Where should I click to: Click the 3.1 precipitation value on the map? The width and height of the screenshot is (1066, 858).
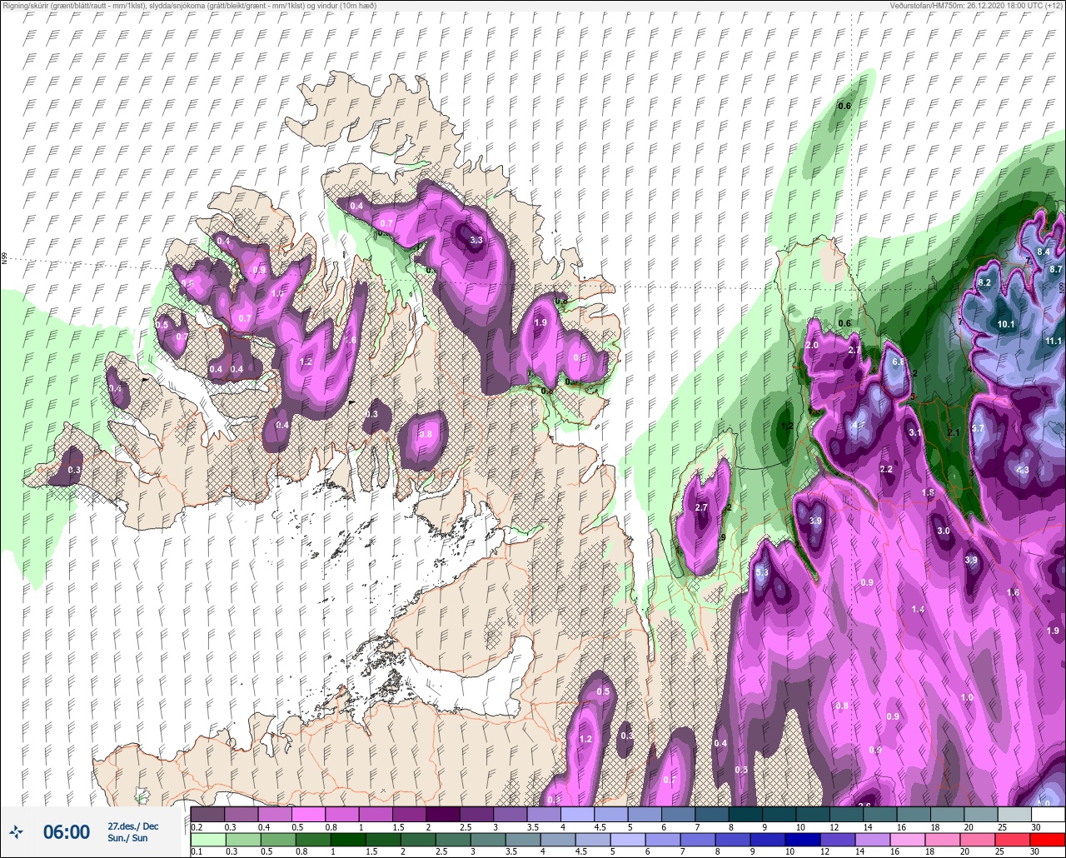[915, 432]
